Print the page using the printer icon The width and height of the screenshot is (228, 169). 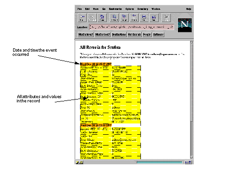coord(144,17)
